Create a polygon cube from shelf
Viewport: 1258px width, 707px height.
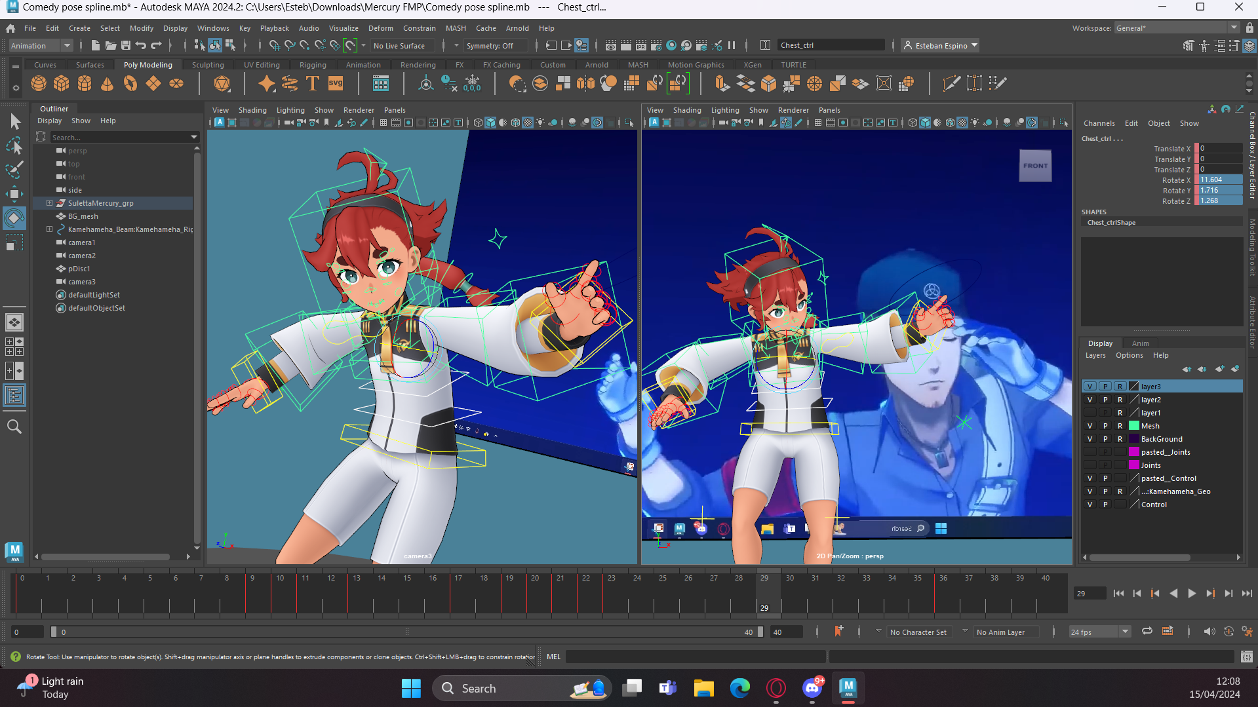point(62,84)
